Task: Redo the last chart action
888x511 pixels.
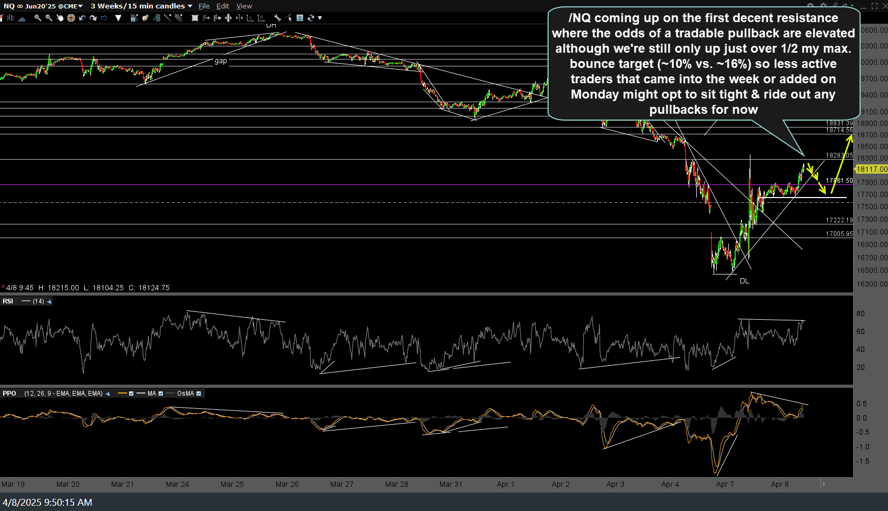Action: coord(93,18)
